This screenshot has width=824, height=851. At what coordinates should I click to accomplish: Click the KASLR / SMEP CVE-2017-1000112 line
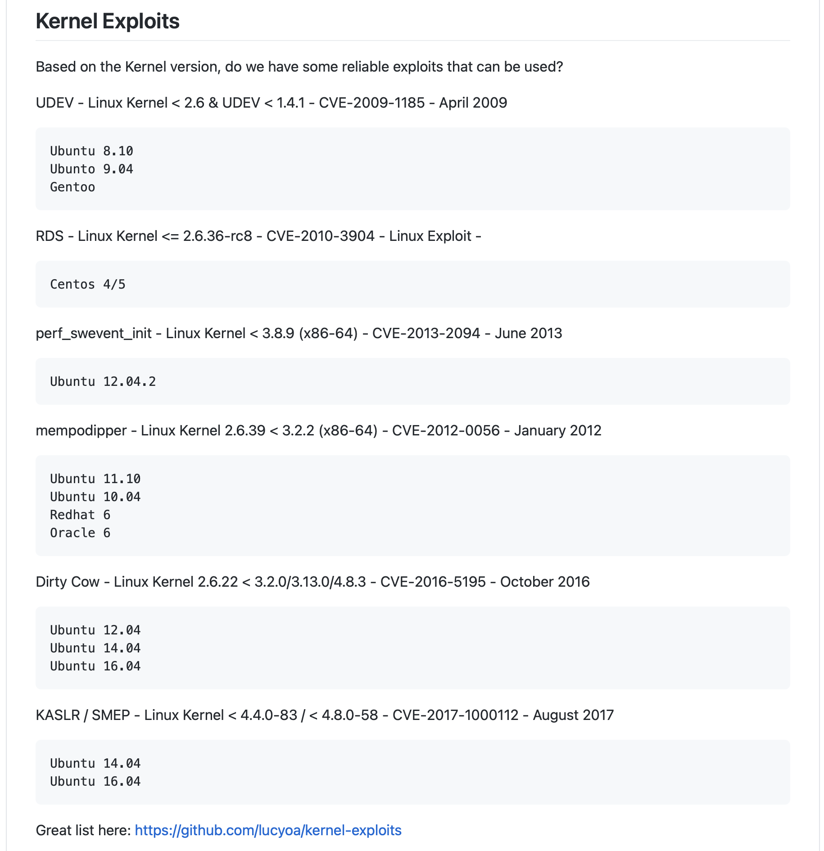pos(325,715)
